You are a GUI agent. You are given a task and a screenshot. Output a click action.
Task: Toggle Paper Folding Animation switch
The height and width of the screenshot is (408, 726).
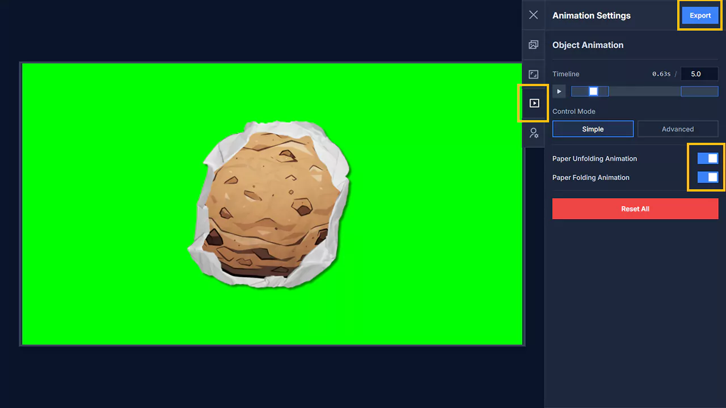coord(708,177)
